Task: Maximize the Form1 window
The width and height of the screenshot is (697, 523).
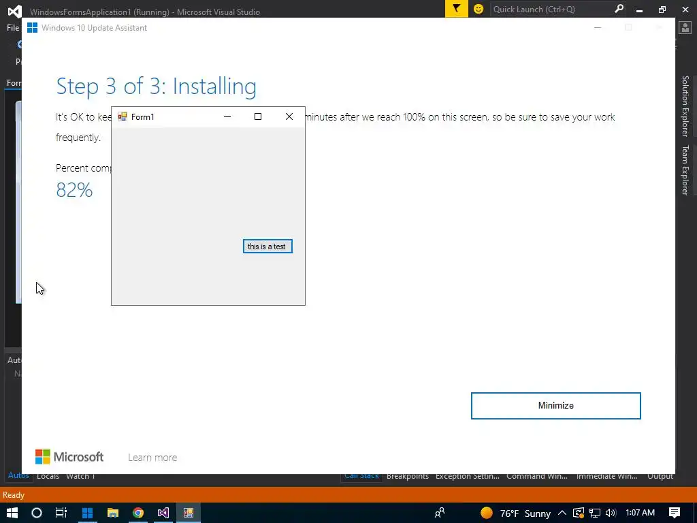Action: (258, 116)
